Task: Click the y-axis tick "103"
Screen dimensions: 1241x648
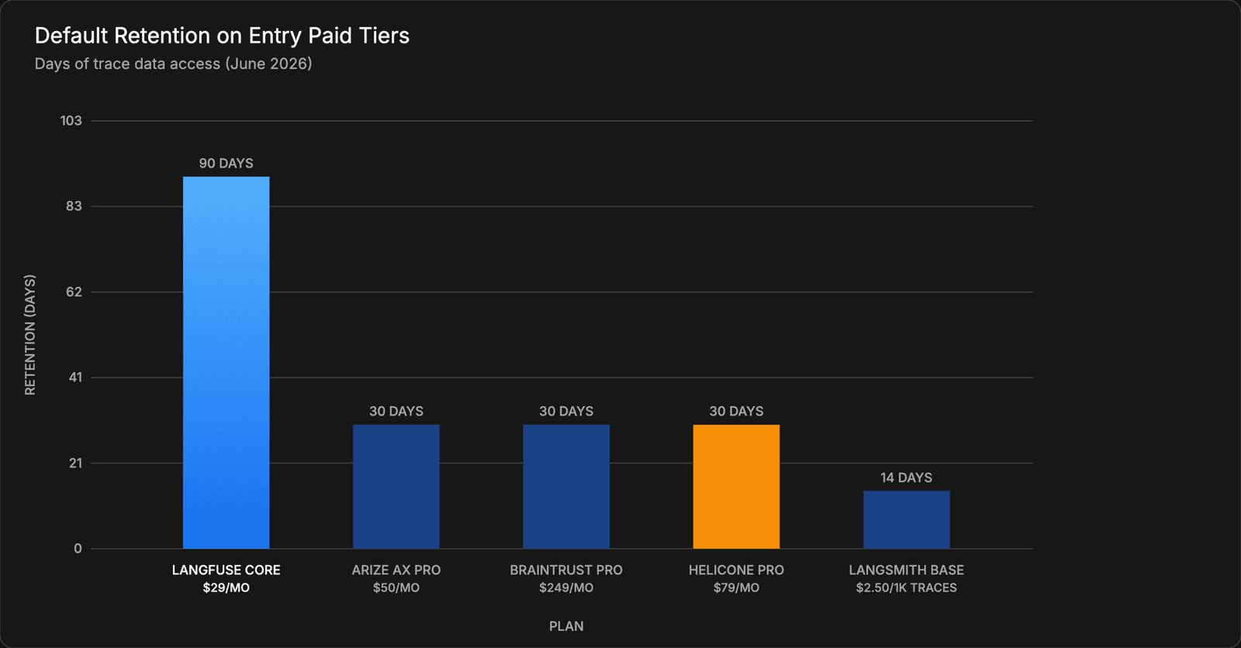Action: (x=71, y=121)
